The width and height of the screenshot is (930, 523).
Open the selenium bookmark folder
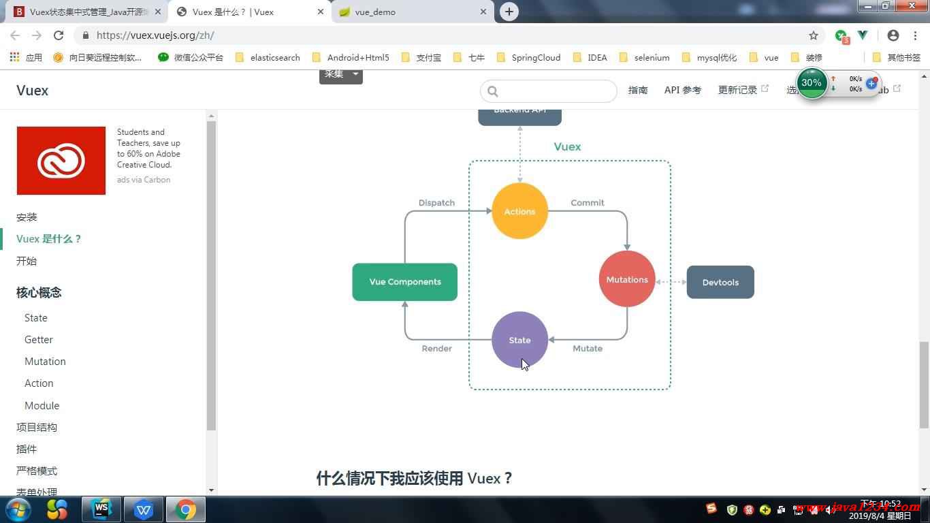(644, 57)
